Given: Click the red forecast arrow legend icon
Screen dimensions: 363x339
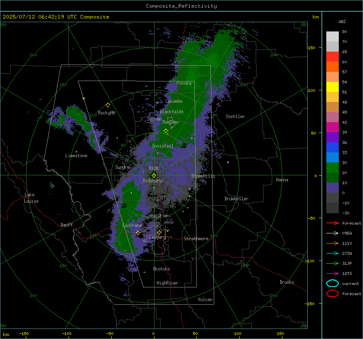Looking at the screenshot, I should pos(332,223).
